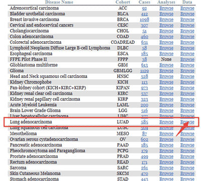This screenshot has height=181, width=201.
Task: Open 613 cases link for Glioblastoma multiforme
Action: coord(144,65)
